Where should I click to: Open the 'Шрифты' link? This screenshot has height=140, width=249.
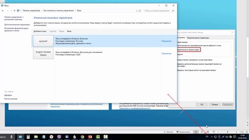tap(8, 95)
